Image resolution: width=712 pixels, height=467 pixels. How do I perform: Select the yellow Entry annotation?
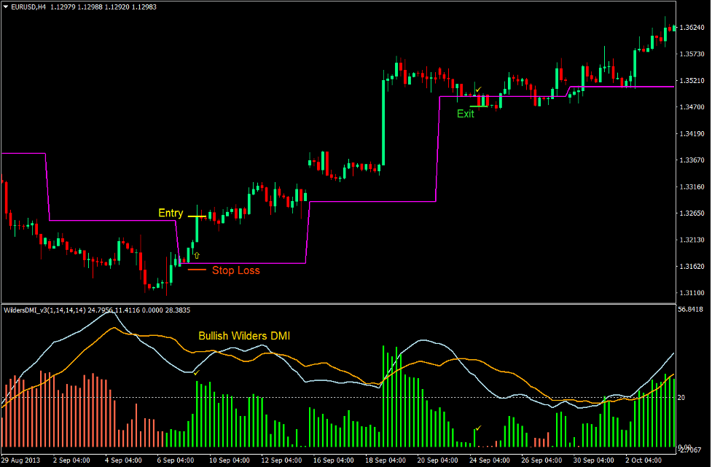click(169, 213)
